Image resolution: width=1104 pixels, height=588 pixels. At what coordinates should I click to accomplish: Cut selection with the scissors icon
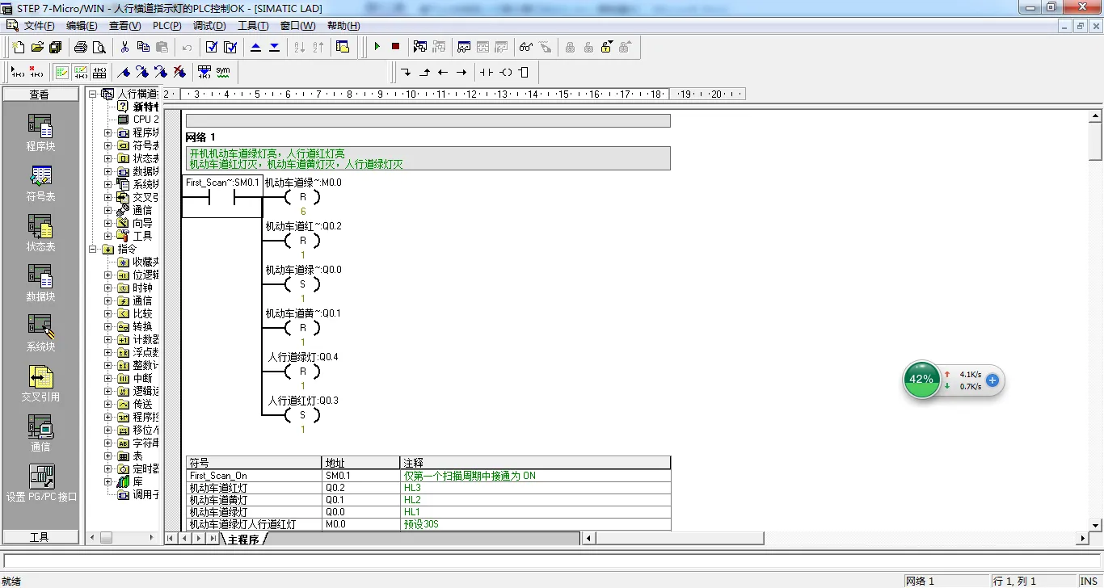[x=124, y=47]
